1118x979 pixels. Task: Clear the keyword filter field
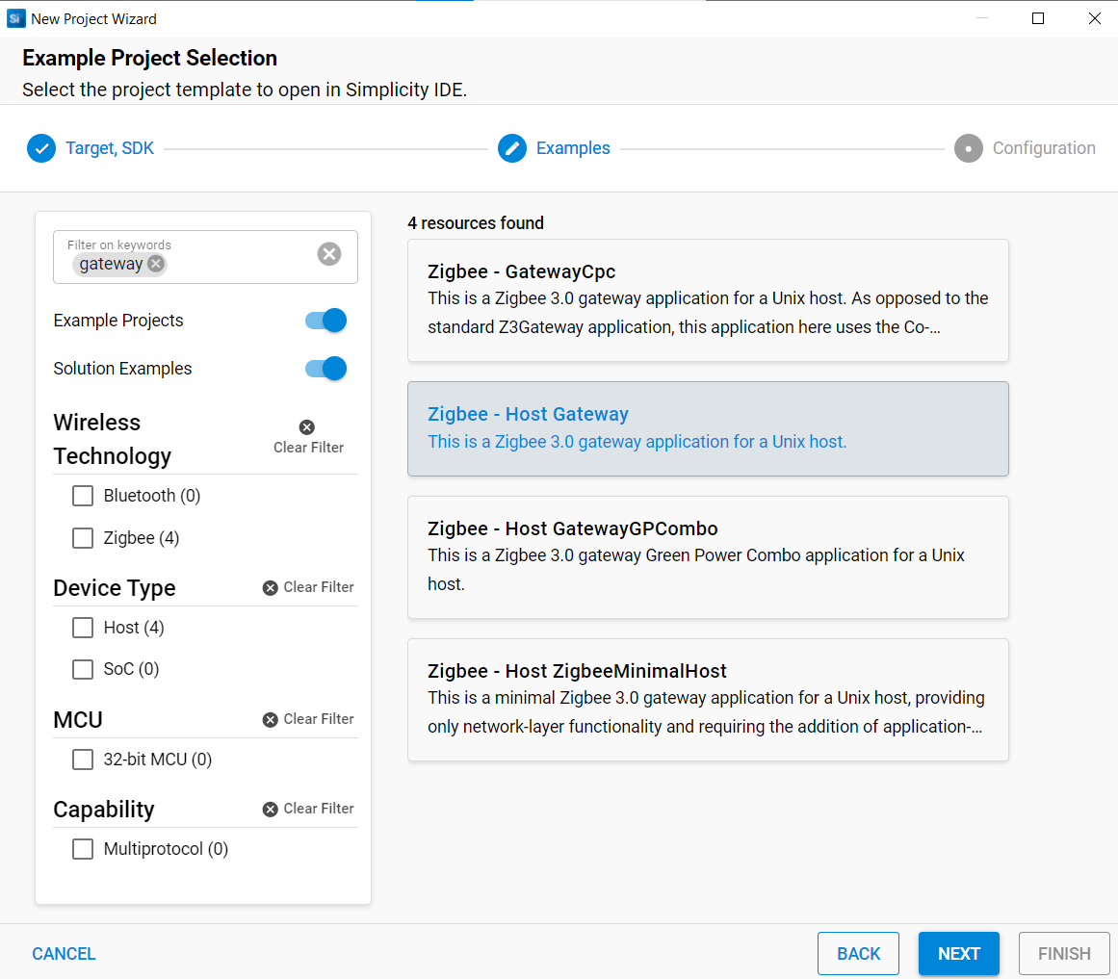(x=329, y=254)
